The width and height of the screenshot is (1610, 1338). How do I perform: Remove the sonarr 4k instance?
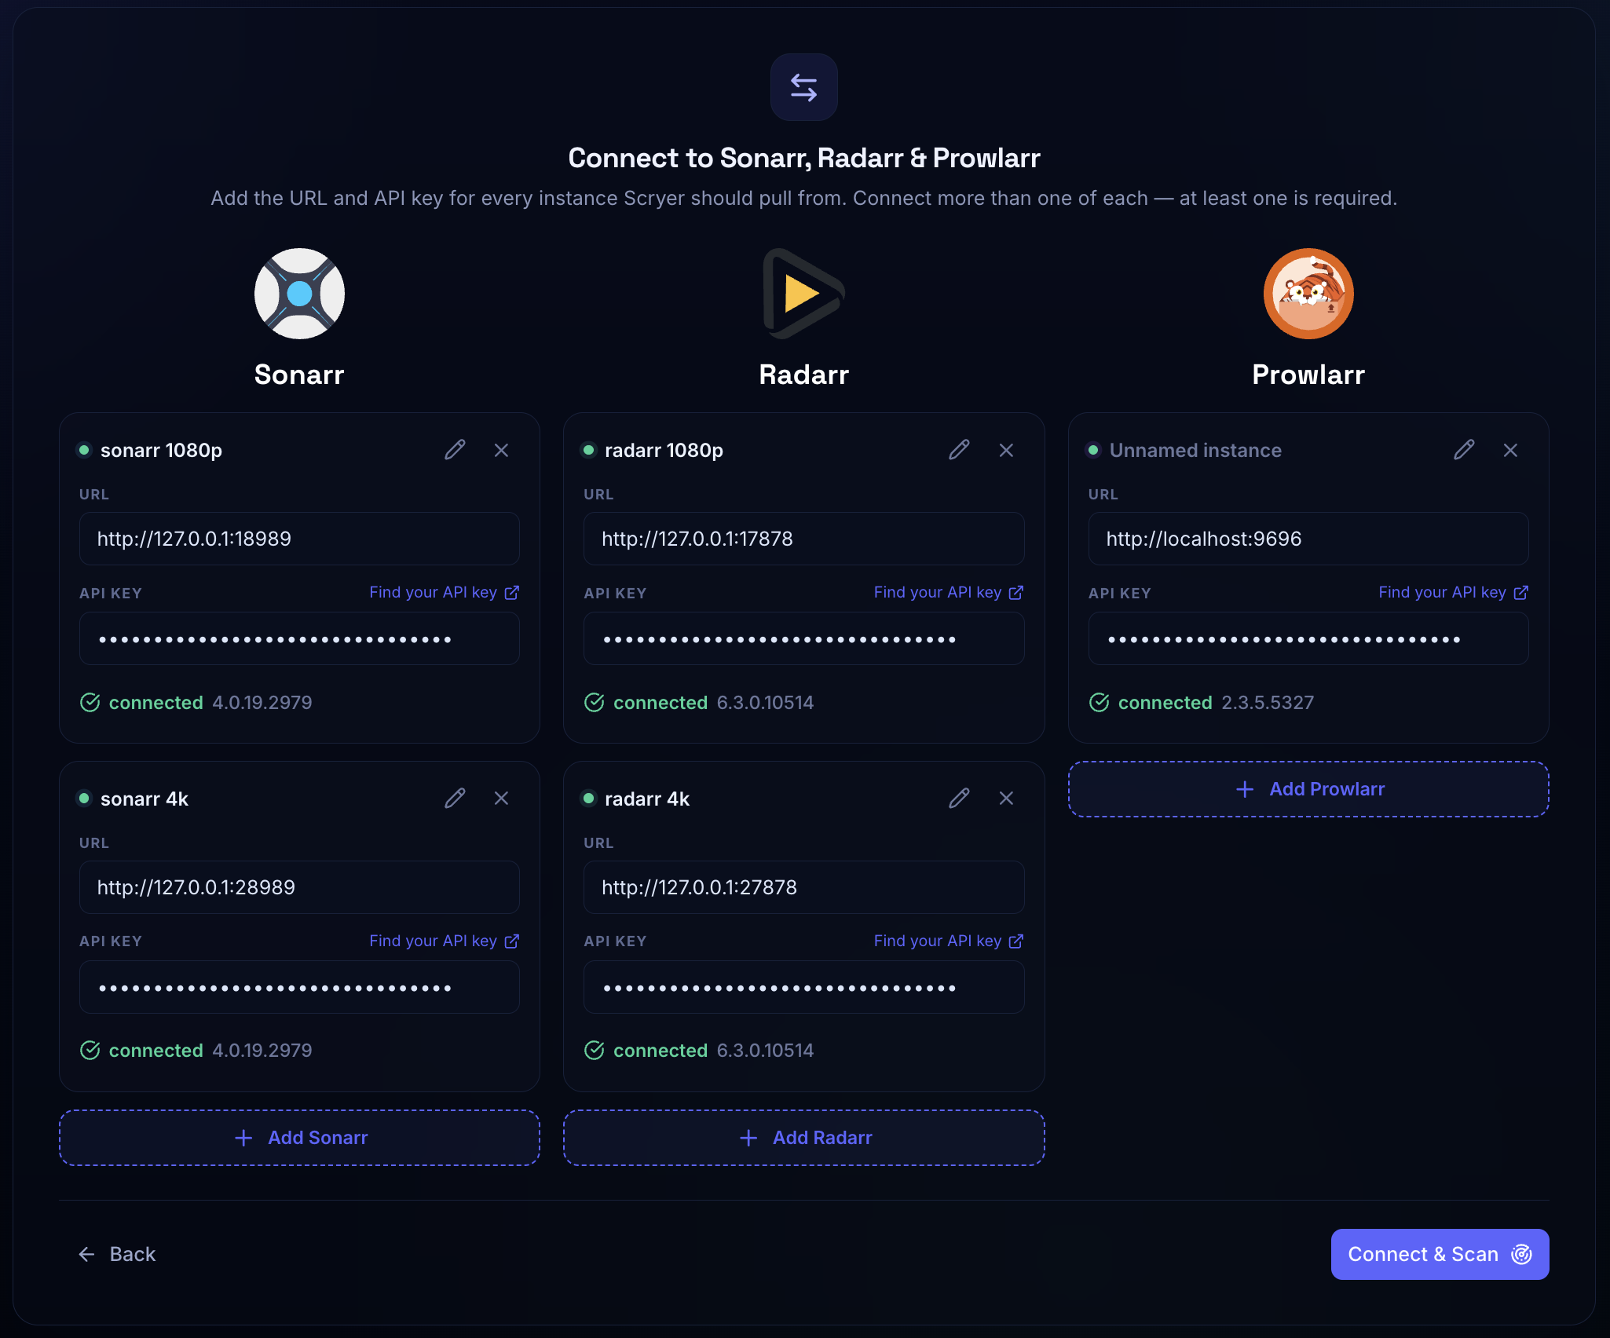click(x=501, y=799)
